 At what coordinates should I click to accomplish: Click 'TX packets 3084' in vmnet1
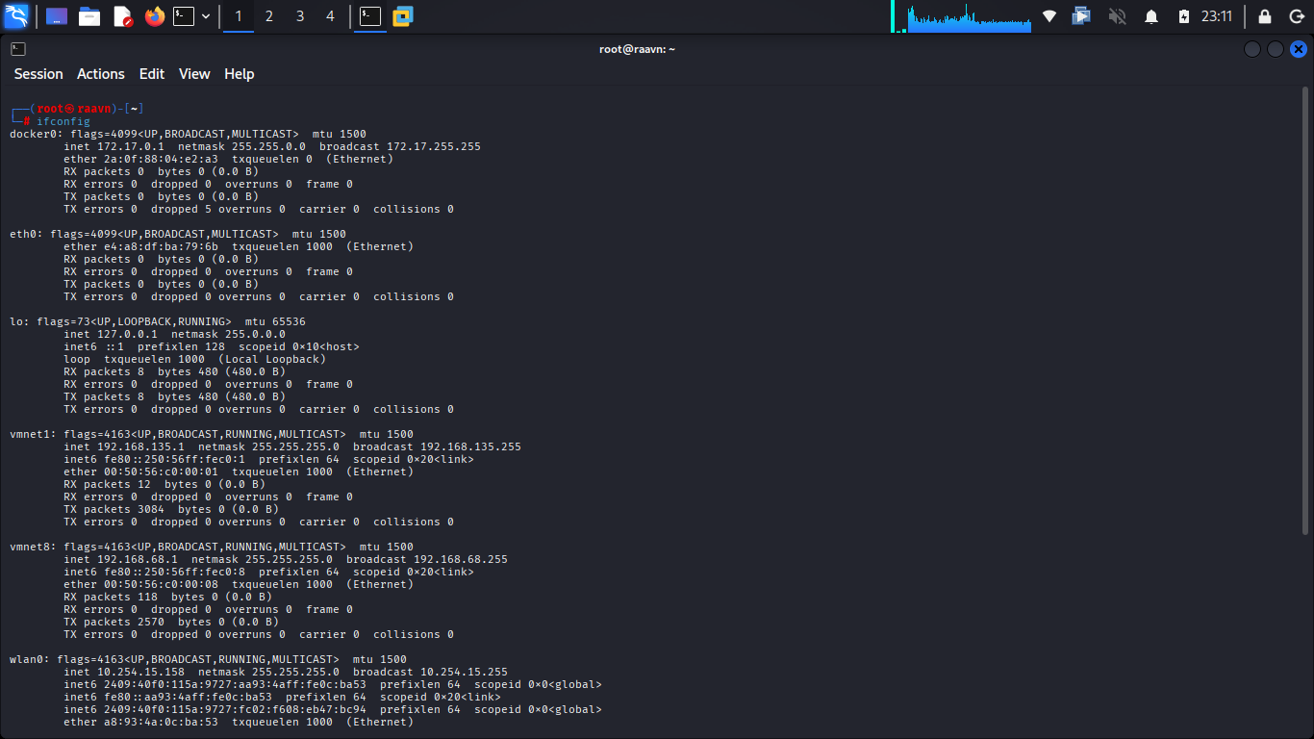114,509
